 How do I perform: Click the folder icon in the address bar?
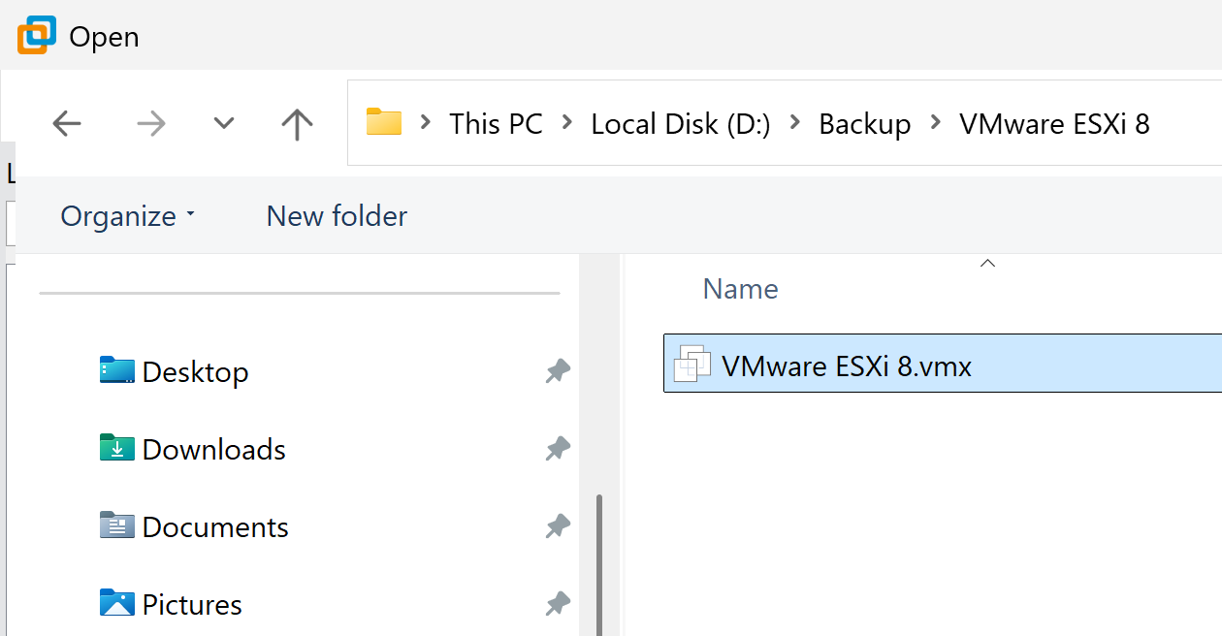[x=383, y=122]
